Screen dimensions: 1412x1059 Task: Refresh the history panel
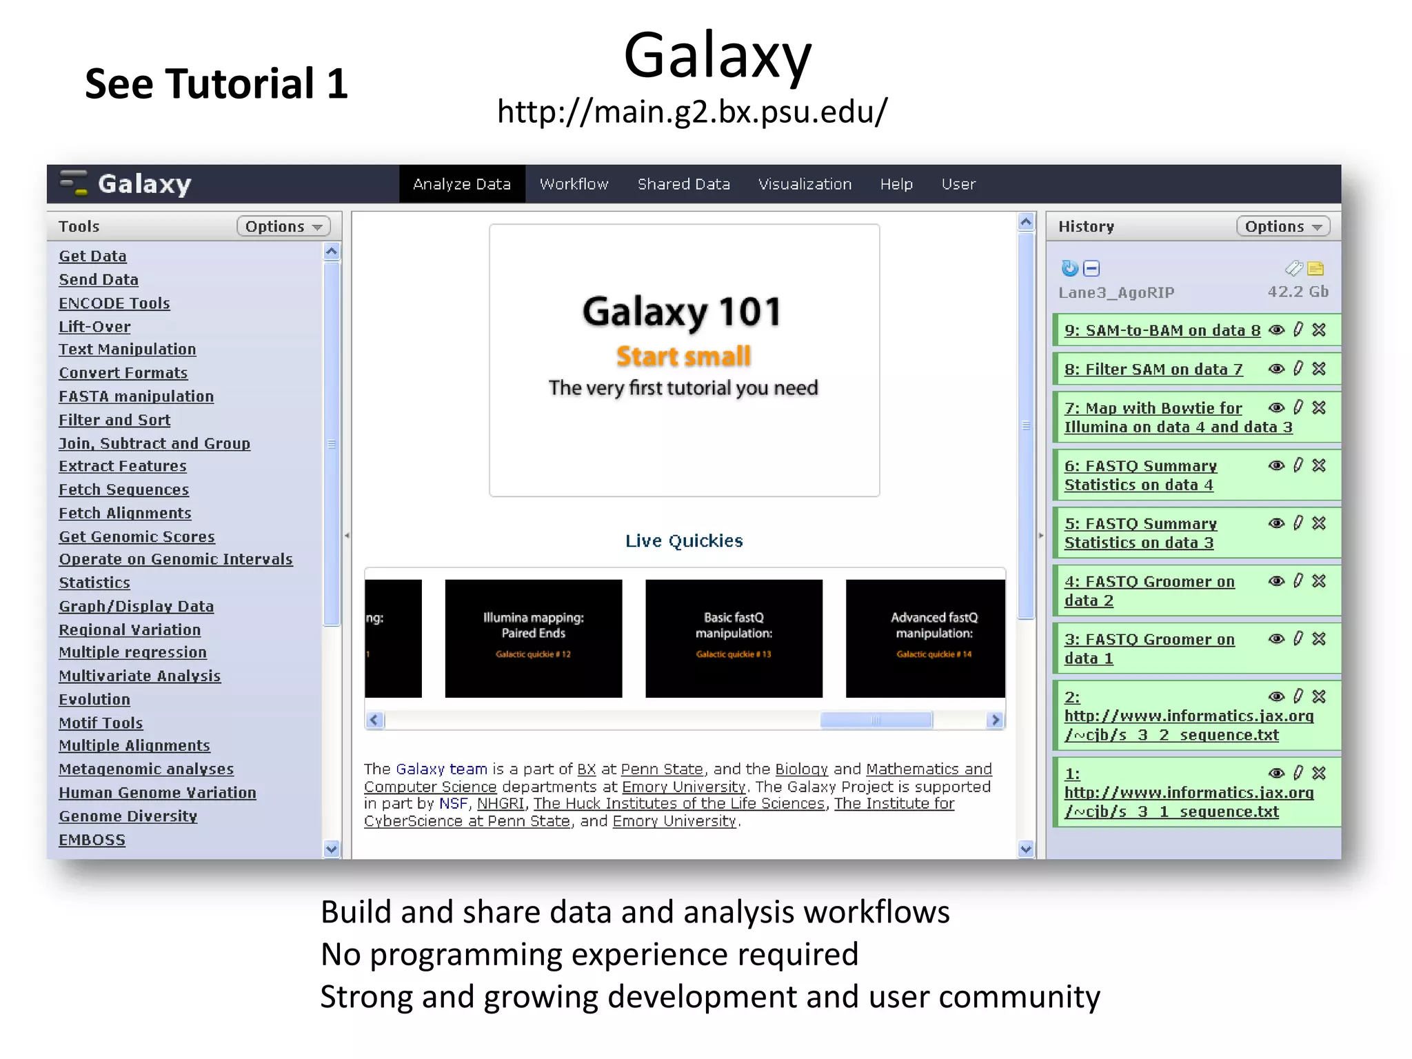pos(1069,268)
